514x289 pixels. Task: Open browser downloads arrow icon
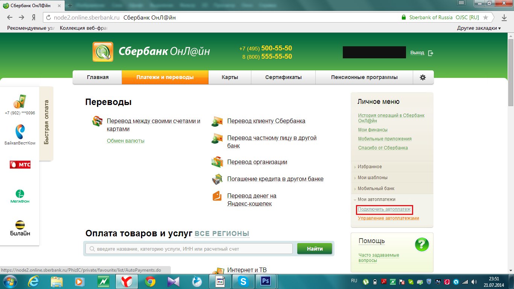(x=504, y=18)
